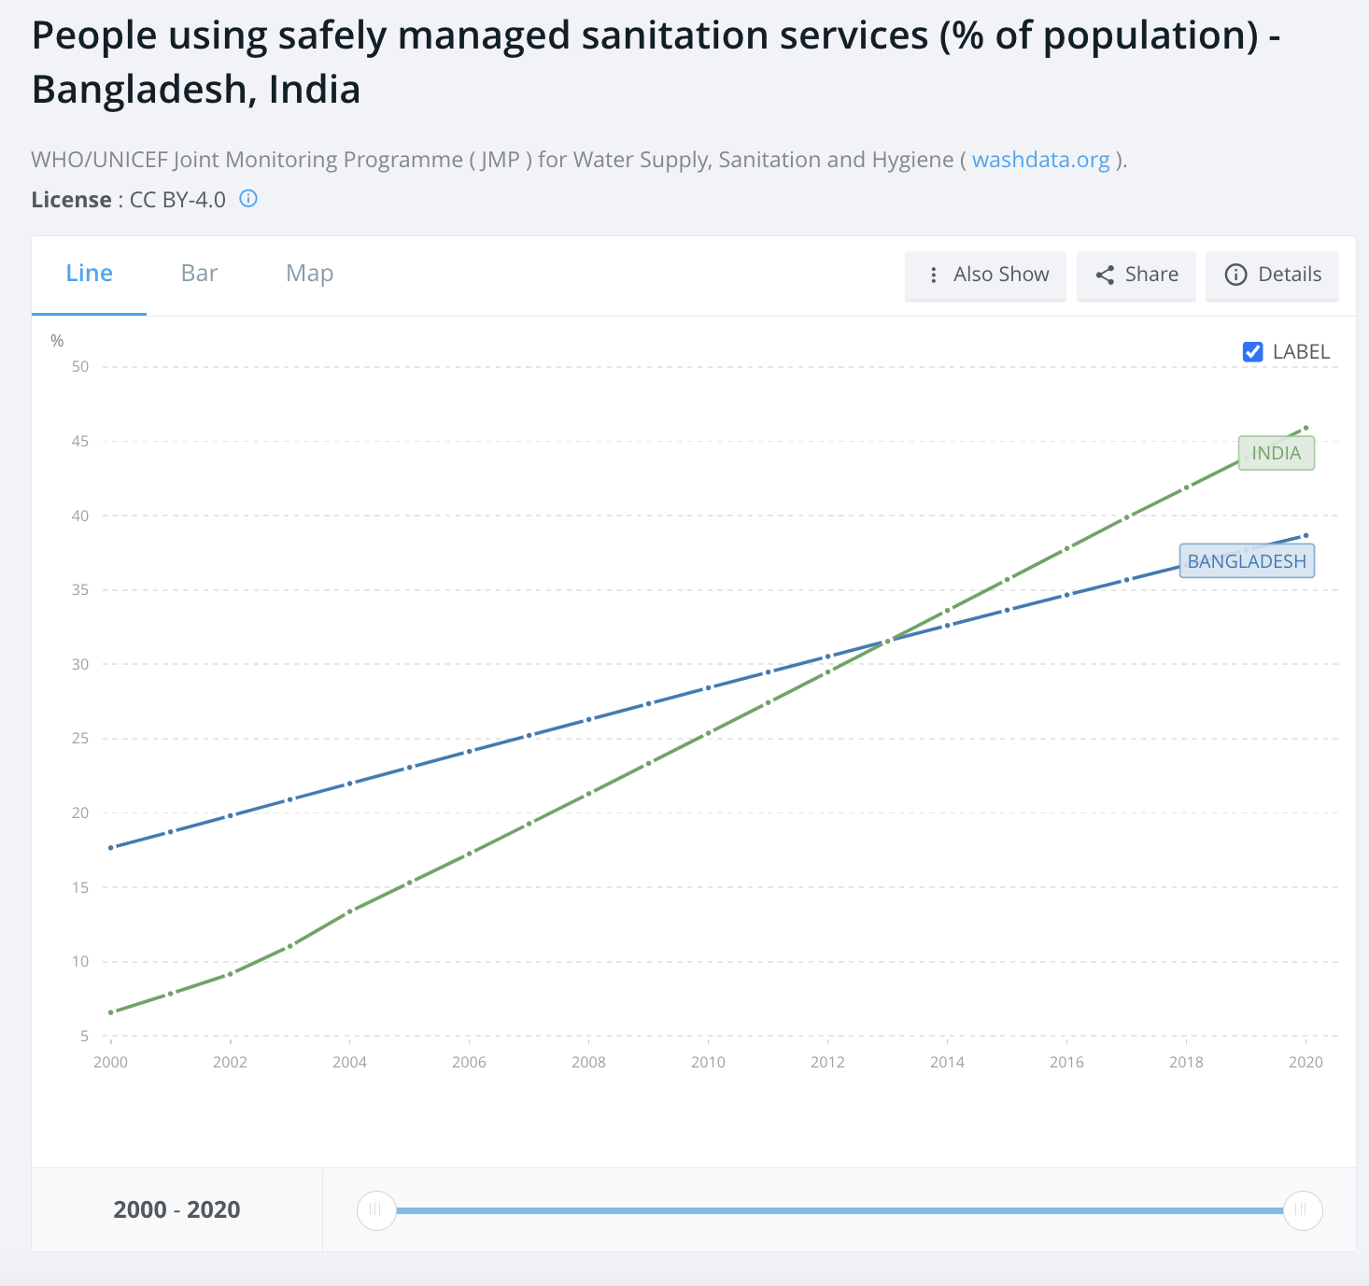Open the Also Show menu
This screenshot has height=1286, width=1369.
point(985,276)
